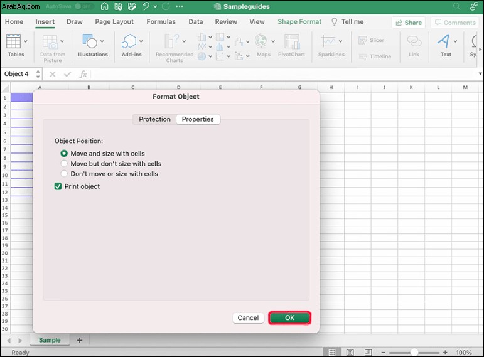Click the Recommended Charts icon
The height and width of the screenshot is (357, 484).
171,41
